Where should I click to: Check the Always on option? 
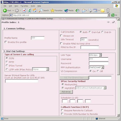pos(61,36)
